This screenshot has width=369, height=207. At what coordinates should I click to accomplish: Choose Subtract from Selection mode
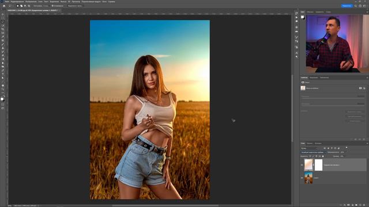[x=25, y=6]
